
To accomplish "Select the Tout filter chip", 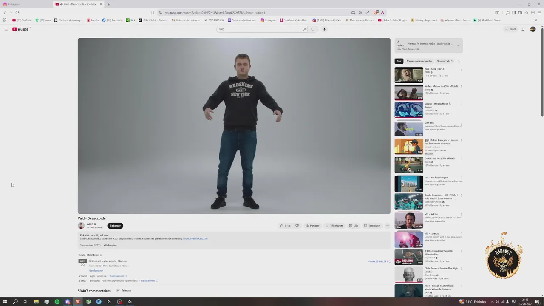I will click(x=399, y=61).
